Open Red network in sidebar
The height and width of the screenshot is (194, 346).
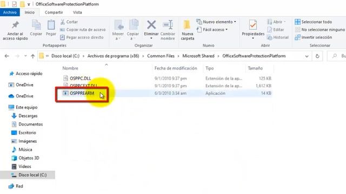coord(16,186)
